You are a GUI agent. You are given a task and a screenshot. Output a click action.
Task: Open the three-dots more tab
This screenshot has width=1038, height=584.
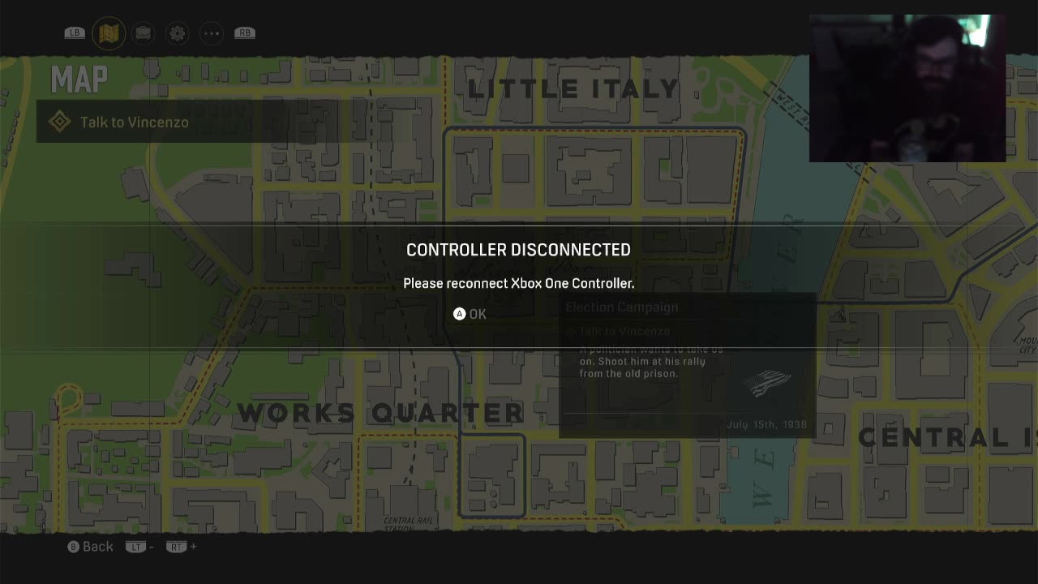(212, 33)
